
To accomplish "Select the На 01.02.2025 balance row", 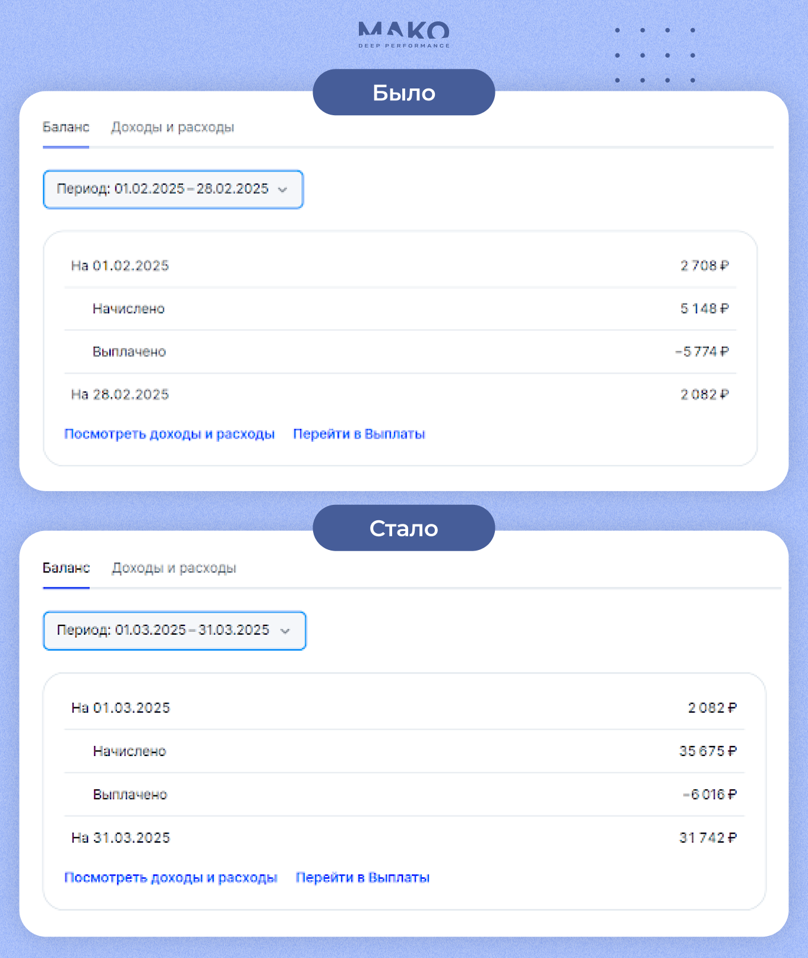I will [400, 265].
